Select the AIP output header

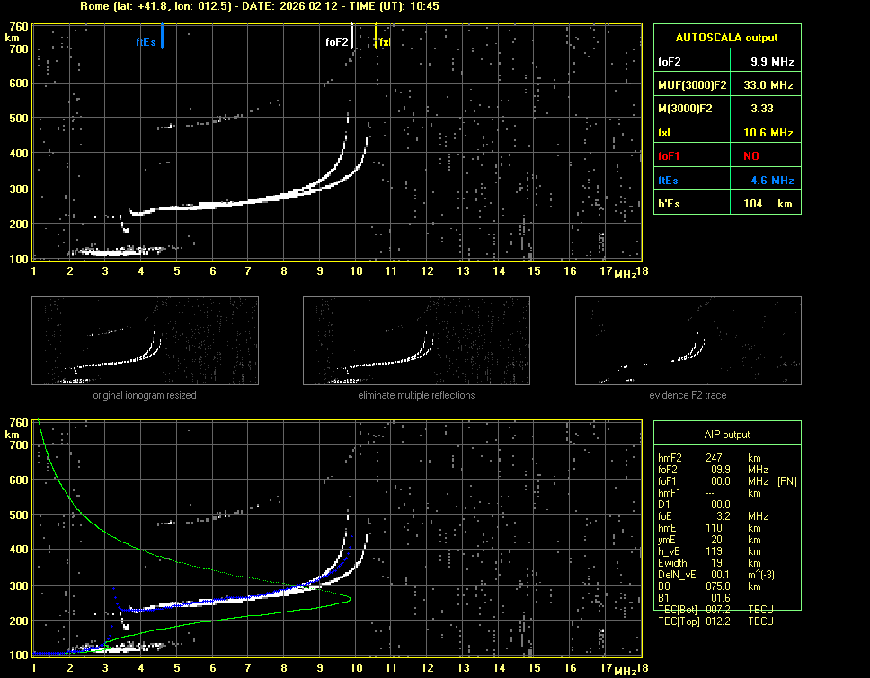point(726,435)
